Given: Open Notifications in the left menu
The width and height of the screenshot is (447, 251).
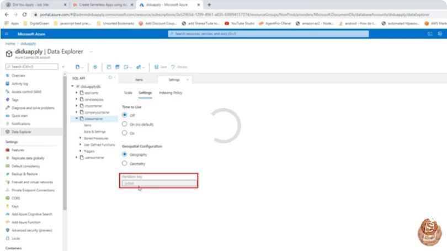Looking at the screenshot, I should (x=20, y=124).
